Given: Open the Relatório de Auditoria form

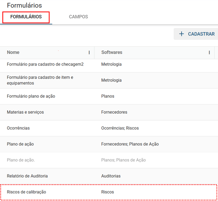Looking at the screenshot, I should click(27, 176).
